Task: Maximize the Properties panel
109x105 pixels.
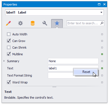Action: click(x=99, y=4)
